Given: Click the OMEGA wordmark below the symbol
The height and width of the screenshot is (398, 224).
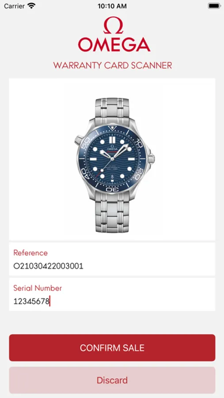Looking at the screenshot, I should pos(114,44).
